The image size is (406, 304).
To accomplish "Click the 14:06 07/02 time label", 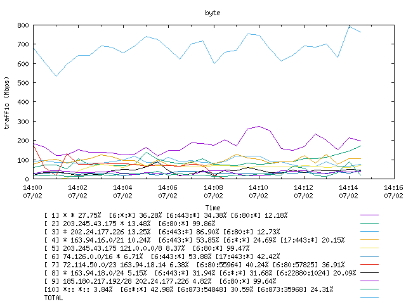I will [167, 191].
